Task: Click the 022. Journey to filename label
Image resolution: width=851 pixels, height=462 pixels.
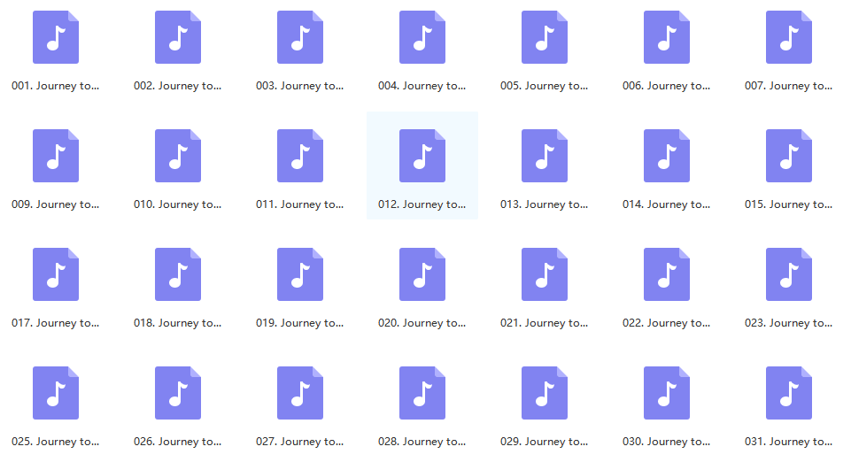Action: click(666, 323)
